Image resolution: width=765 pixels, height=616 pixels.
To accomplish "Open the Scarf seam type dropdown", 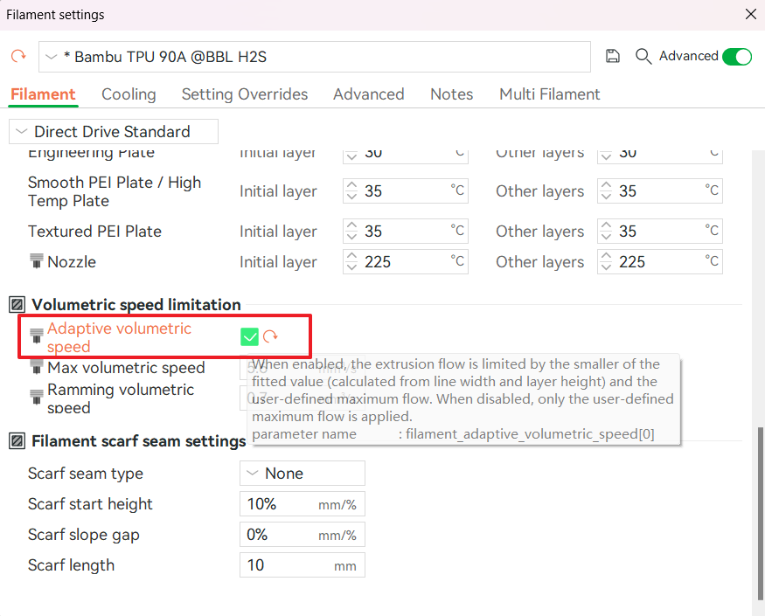I will (302, 473).
